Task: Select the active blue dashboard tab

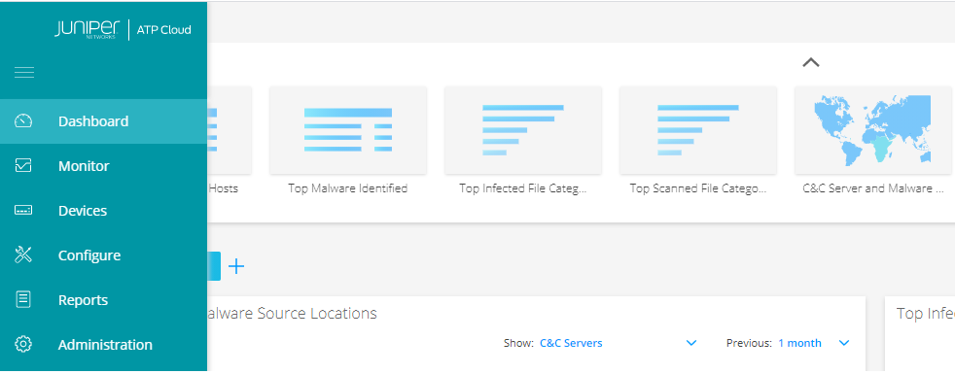Action: point(214,266)
